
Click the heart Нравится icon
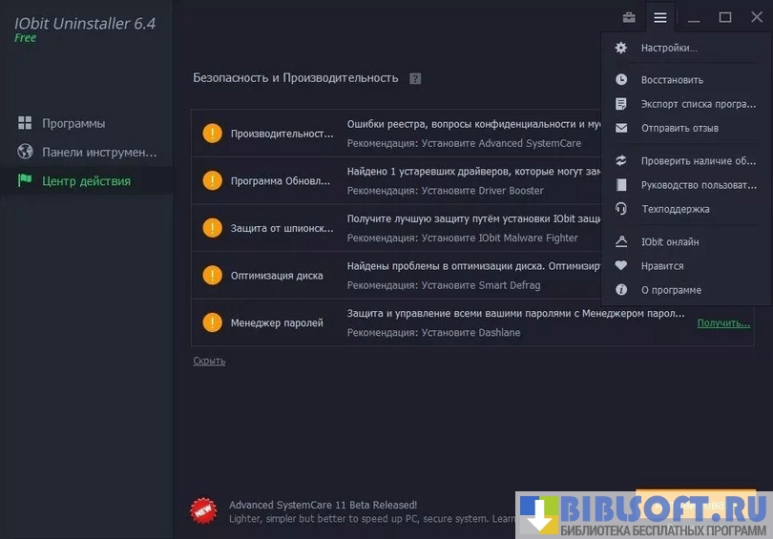(x=621, y=266)
